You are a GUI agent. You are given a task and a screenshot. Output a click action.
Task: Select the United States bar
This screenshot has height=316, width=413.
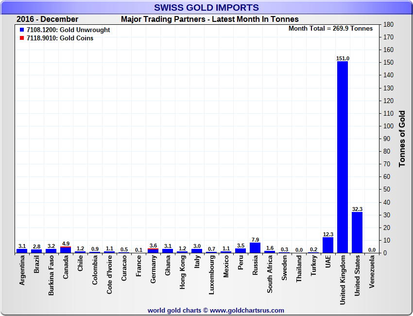point(357,232)
